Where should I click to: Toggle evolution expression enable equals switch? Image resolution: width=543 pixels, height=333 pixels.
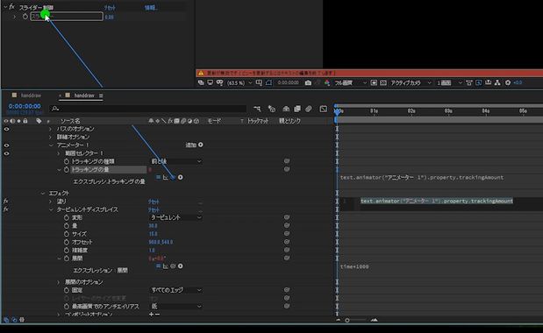pos(158,266)
